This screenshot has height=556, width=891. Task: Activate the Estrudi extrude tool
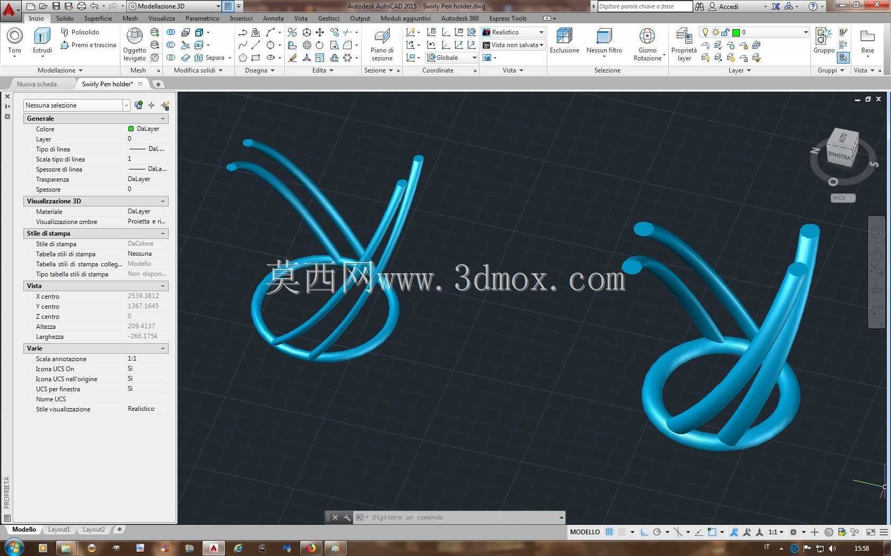[42, 41]
